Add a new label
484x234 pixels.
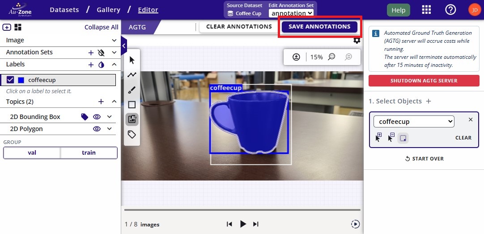point(91,65)
